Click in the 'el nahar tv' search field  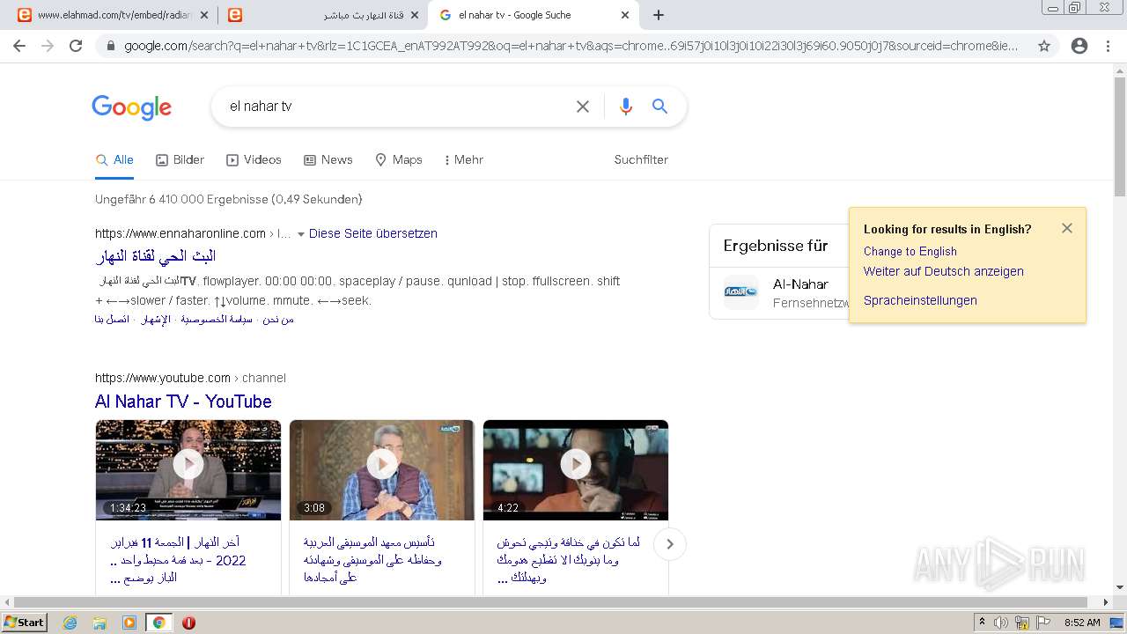pyautogui.click(x=396, y=107)
